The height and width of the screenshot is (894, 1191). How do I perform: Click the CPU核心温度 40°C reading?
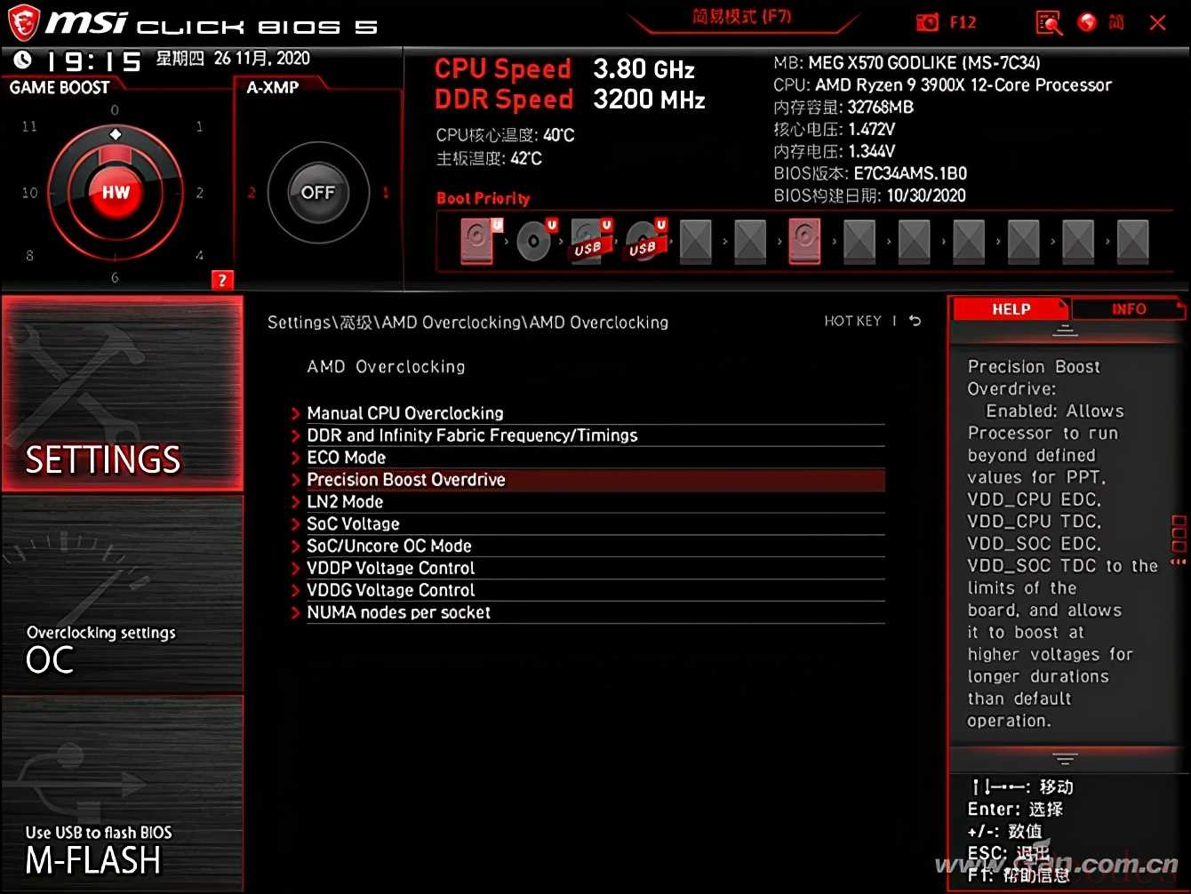click(x=505, y=136)
